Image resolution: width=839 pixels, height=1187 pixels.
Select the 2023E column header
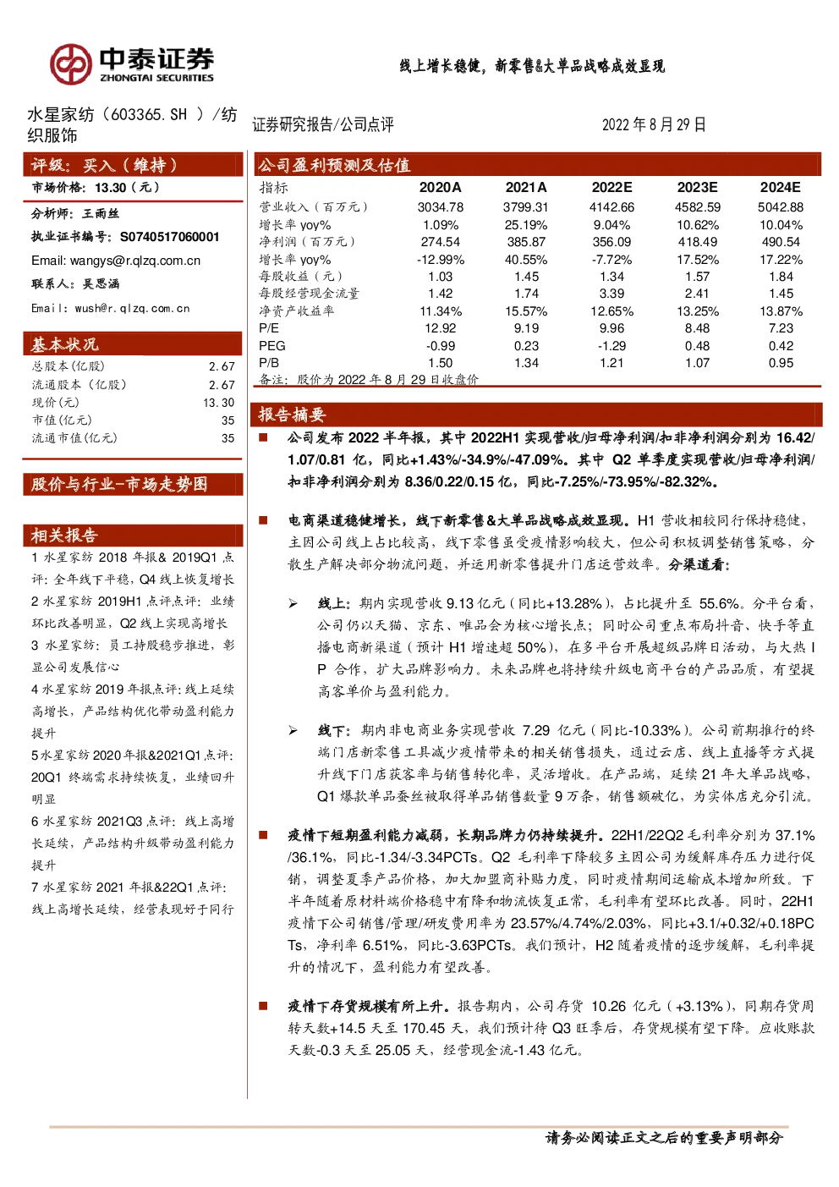698,188
